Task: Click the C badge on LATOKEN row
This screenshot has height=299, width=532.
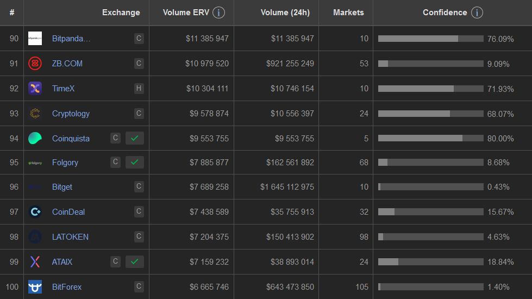Action: tap(139, 236)
